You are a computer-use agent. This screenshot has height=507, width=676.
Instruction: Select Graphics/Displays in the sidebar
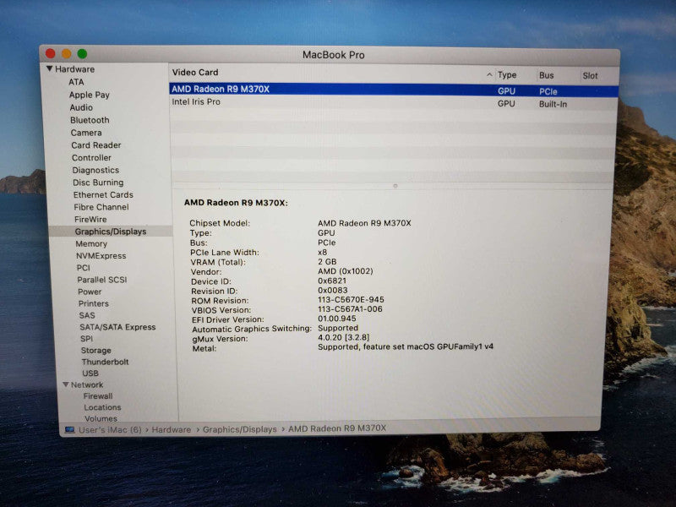click(x=111, y=231)
